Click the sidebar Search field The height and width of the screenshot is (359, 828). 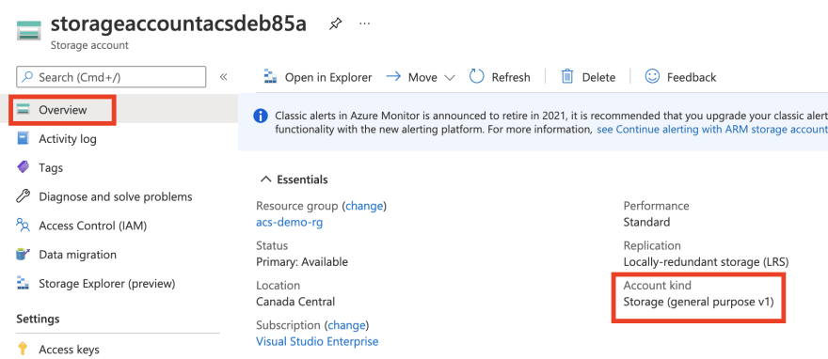(111, 77)
